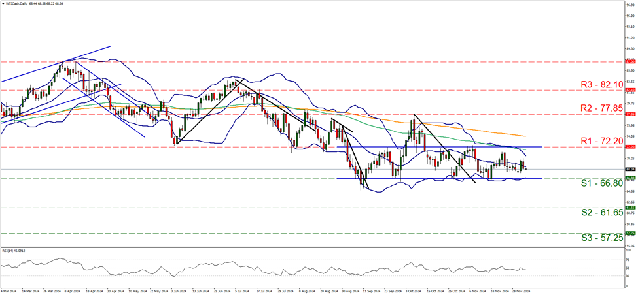Click the WTICash,Daily chart title
Image resolution: width=638 pixels, height=295 pixels.
pyautogui.click(x=20, y=4)
